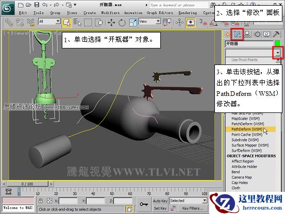Open the Create menu
285x214 pixels.
(x=90, y=13)
